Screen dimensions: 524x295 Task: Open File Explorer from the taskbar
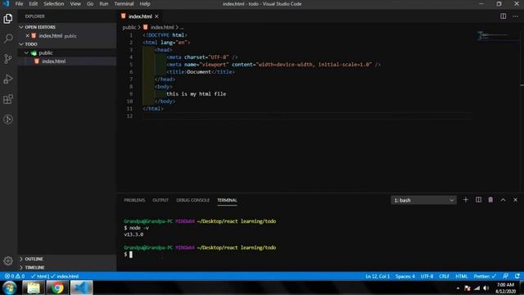pos(33,288)
